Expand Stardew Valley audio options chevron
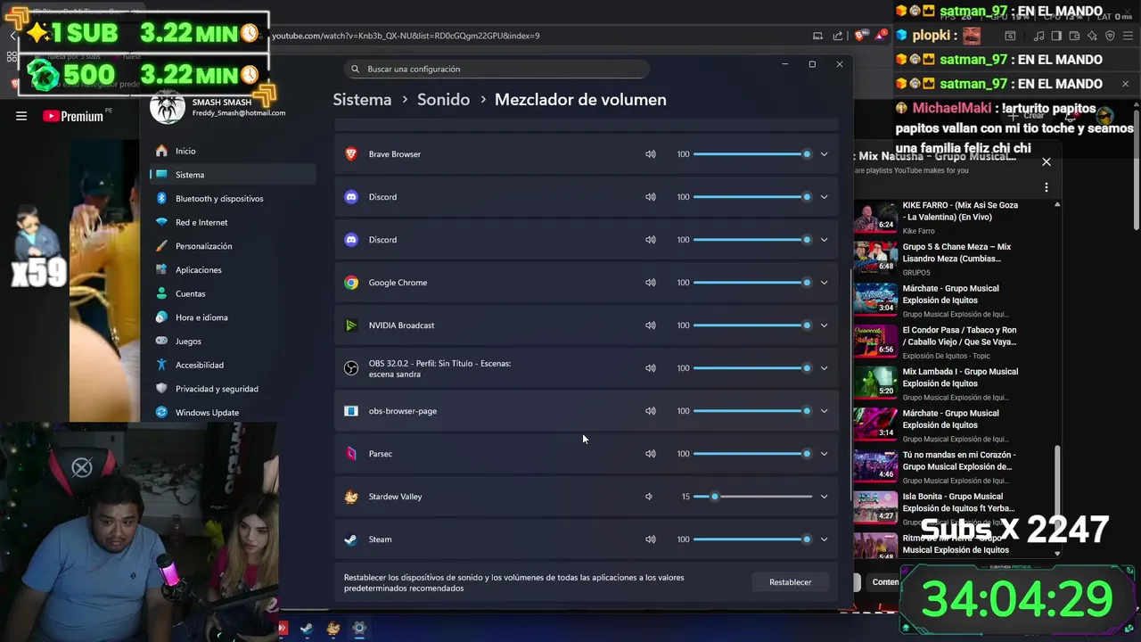This screenshot has height=642, width=1141. tap(824, 497)
